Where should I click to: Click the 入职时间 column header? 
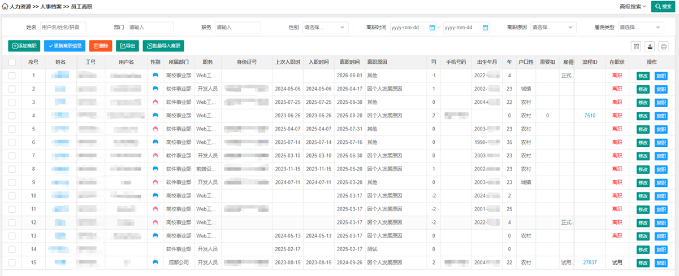pos(318,62)
